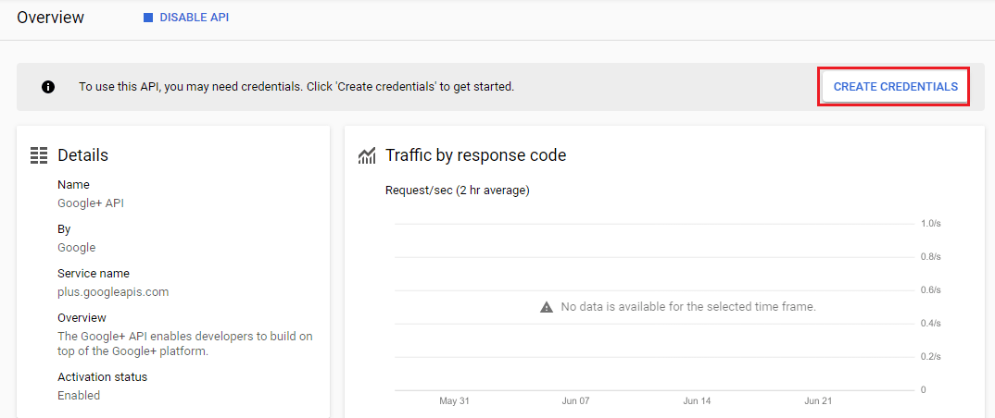Click the warning triangle icon in the chart
This screenshot has height=418, width=995.
tap(547, 306)
